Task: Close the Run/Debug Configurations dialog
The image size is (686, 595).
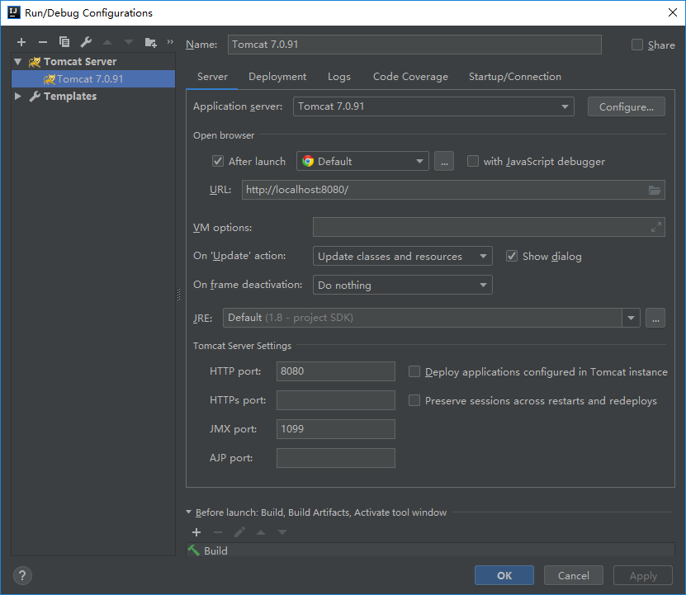Action: (673, 12)
